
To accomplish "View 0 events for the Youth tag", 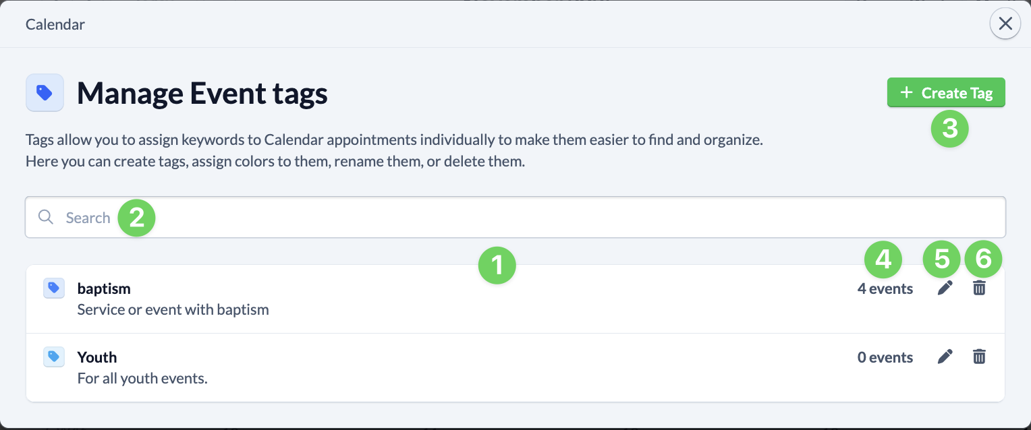I will [x=885, y=357].
